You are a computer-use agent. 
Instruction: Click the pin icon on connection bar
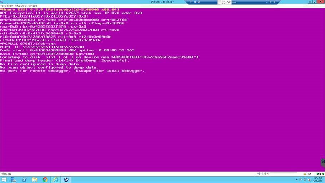coord(195,2)
